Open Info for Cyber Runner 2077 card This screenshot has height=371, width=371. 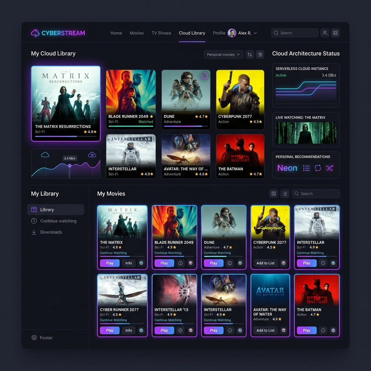point(129,330)
